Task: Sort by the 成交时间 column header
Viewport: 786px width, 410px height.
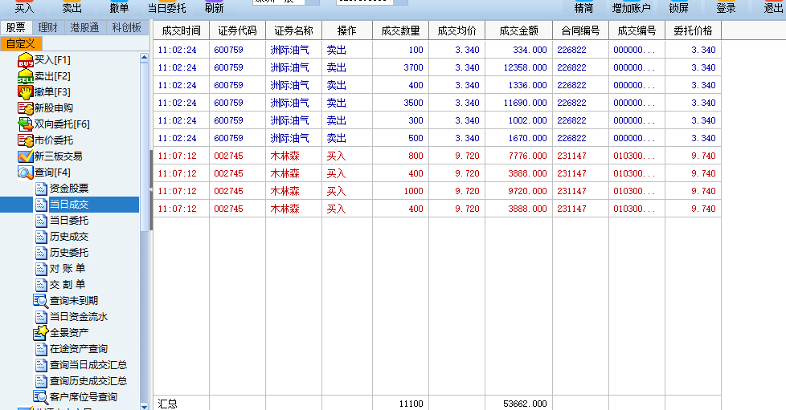Action: tap(182, 30)
